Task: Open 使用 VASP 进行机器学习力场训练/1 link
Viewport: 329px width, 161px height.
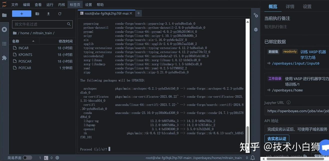Action: tap(307, 81)
